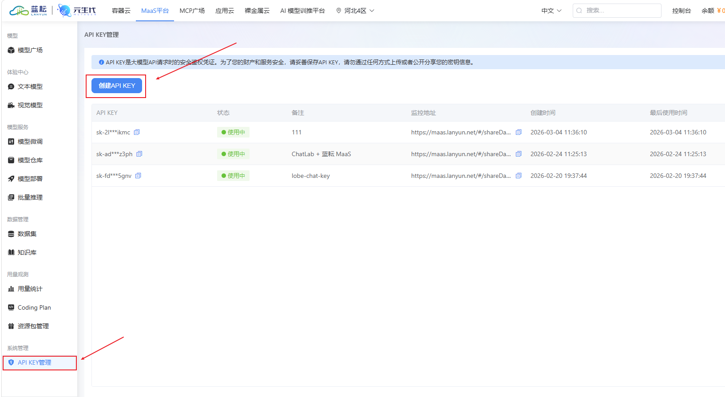Click the 使用中 status of sk-2l***ikmc
The image size is (725, 397).
click(233, 132)
